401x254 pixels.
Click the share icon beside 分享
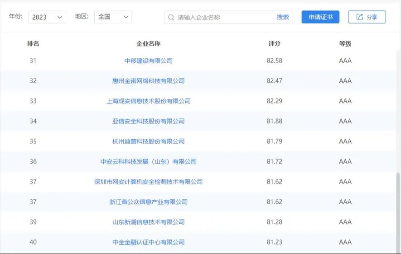pos(360,17)
